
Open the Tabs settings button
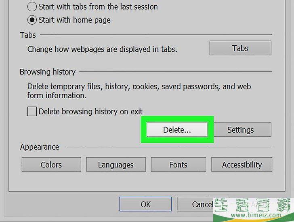pyautogui.click(x=240, y=48)
